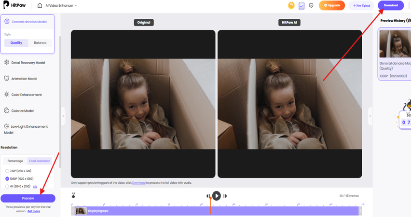The image size is (411, 217).
Task: Click the Original label above video
Action: (x=144, y=23)
